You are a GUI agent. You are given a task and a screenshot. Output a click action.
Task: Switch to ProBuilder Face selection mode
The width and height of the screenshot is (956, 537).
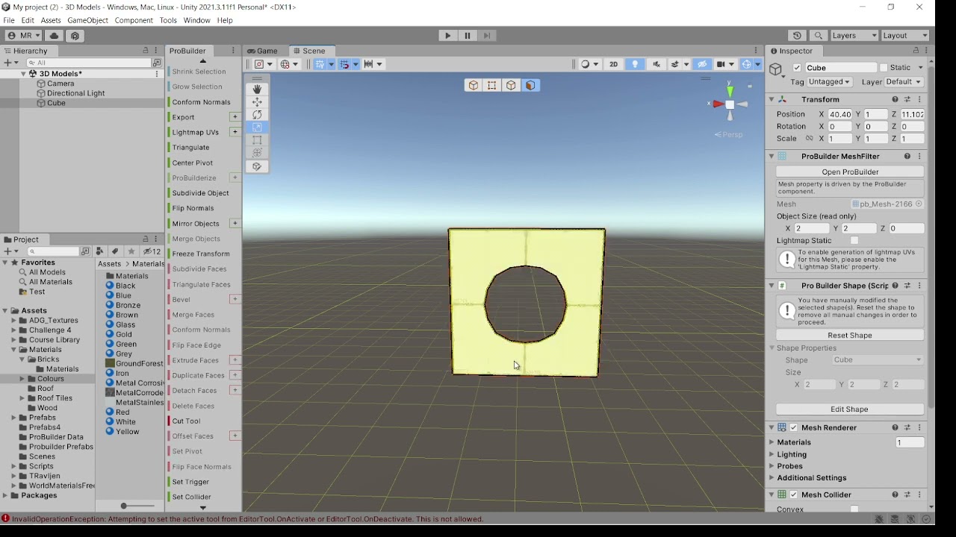530,86
